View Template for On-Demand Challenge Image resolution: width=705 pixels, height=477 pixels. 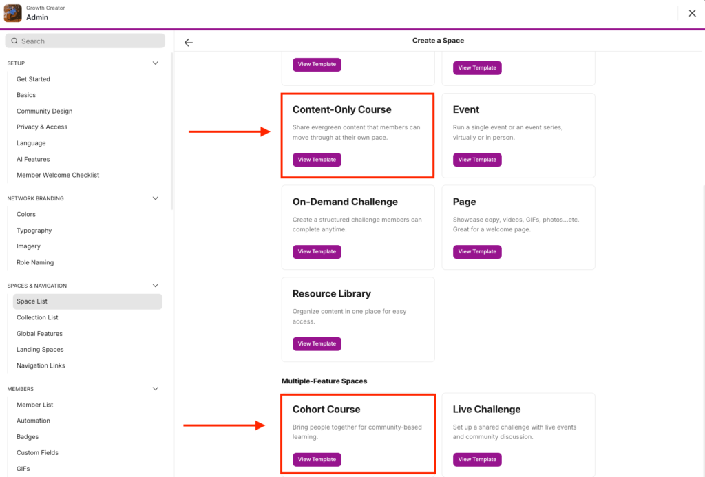point(317,251)
